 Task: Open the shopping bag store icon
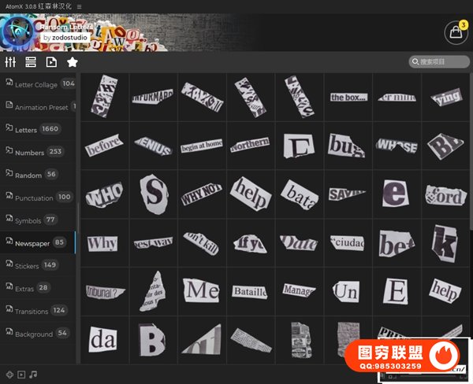tap(456, 32)
